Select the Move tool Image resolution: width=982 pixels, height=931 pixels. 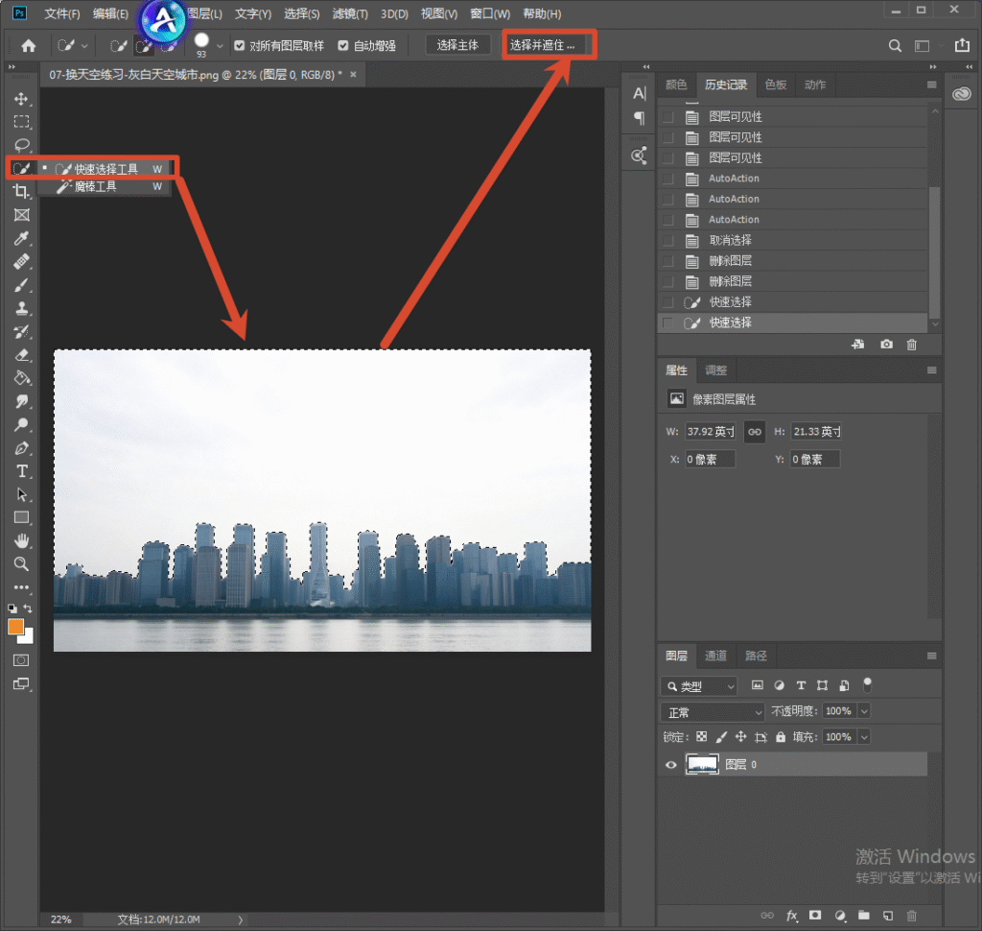[21, 99]
